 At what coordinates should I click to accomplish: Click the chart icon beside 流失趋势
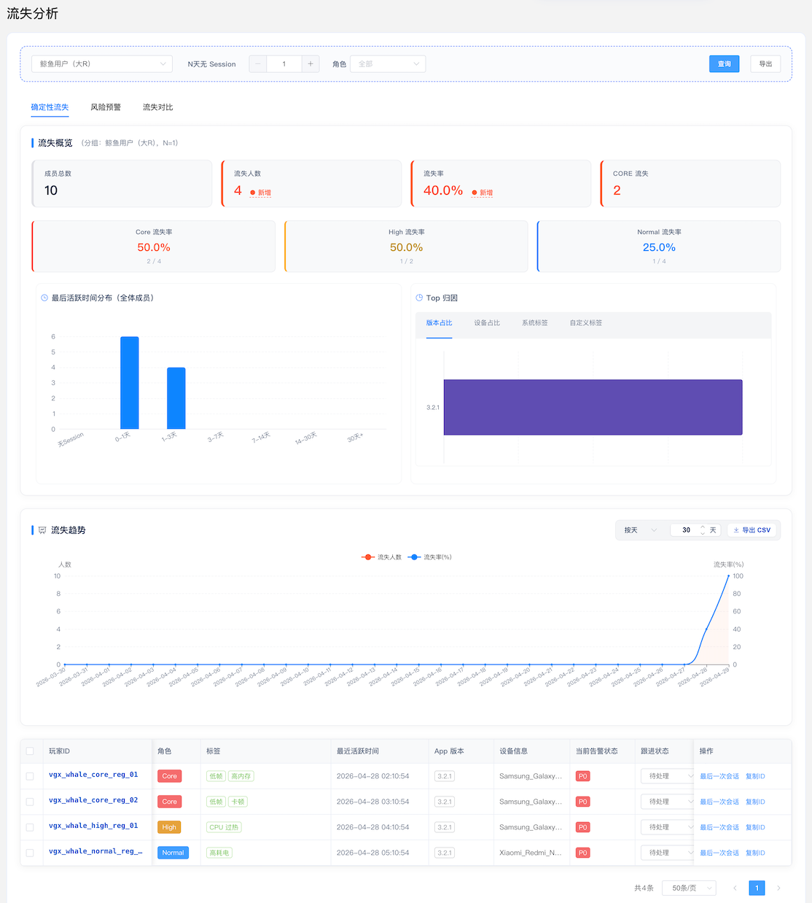pos(42,530)
